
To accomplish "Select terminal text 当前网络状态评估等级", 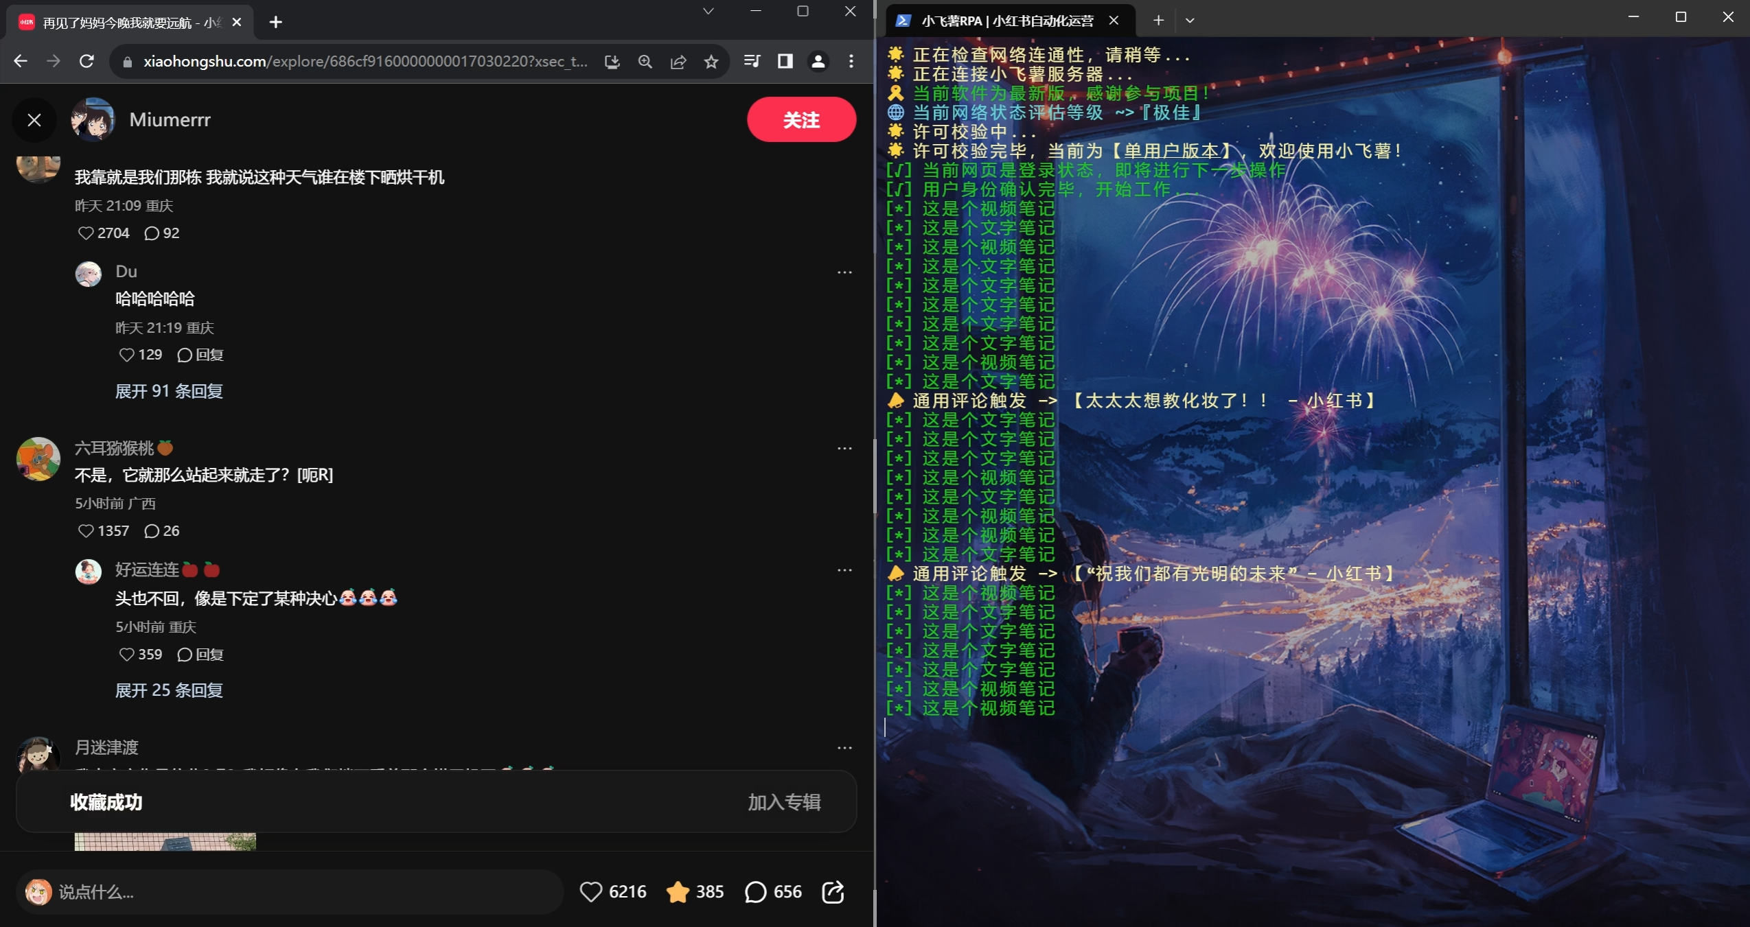I will 1007,113.
